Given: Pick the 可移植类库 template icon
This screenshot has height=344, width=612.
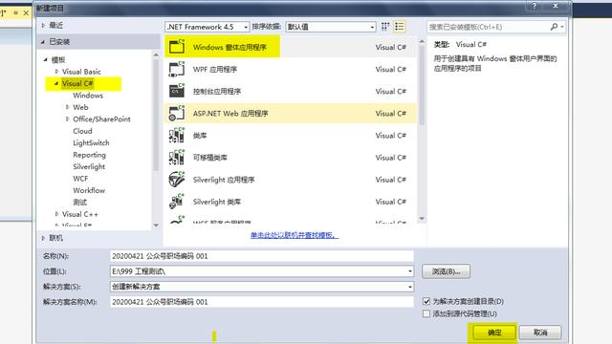Looking at the screenshot, I should click(x=177, y=157).
